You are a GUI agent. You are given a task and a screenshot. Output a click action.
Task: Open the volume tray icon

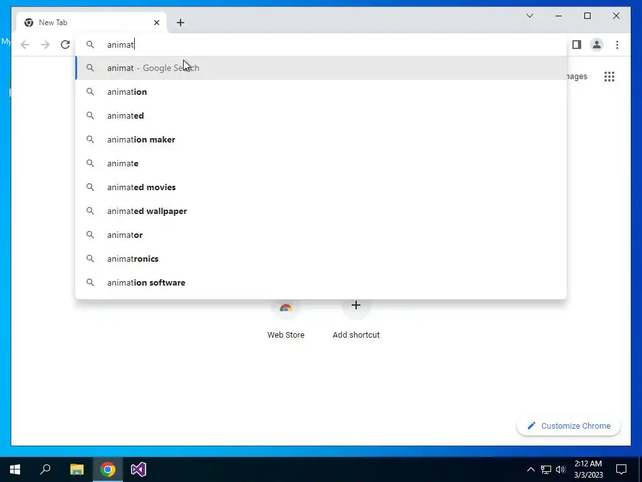click(560, 469)
